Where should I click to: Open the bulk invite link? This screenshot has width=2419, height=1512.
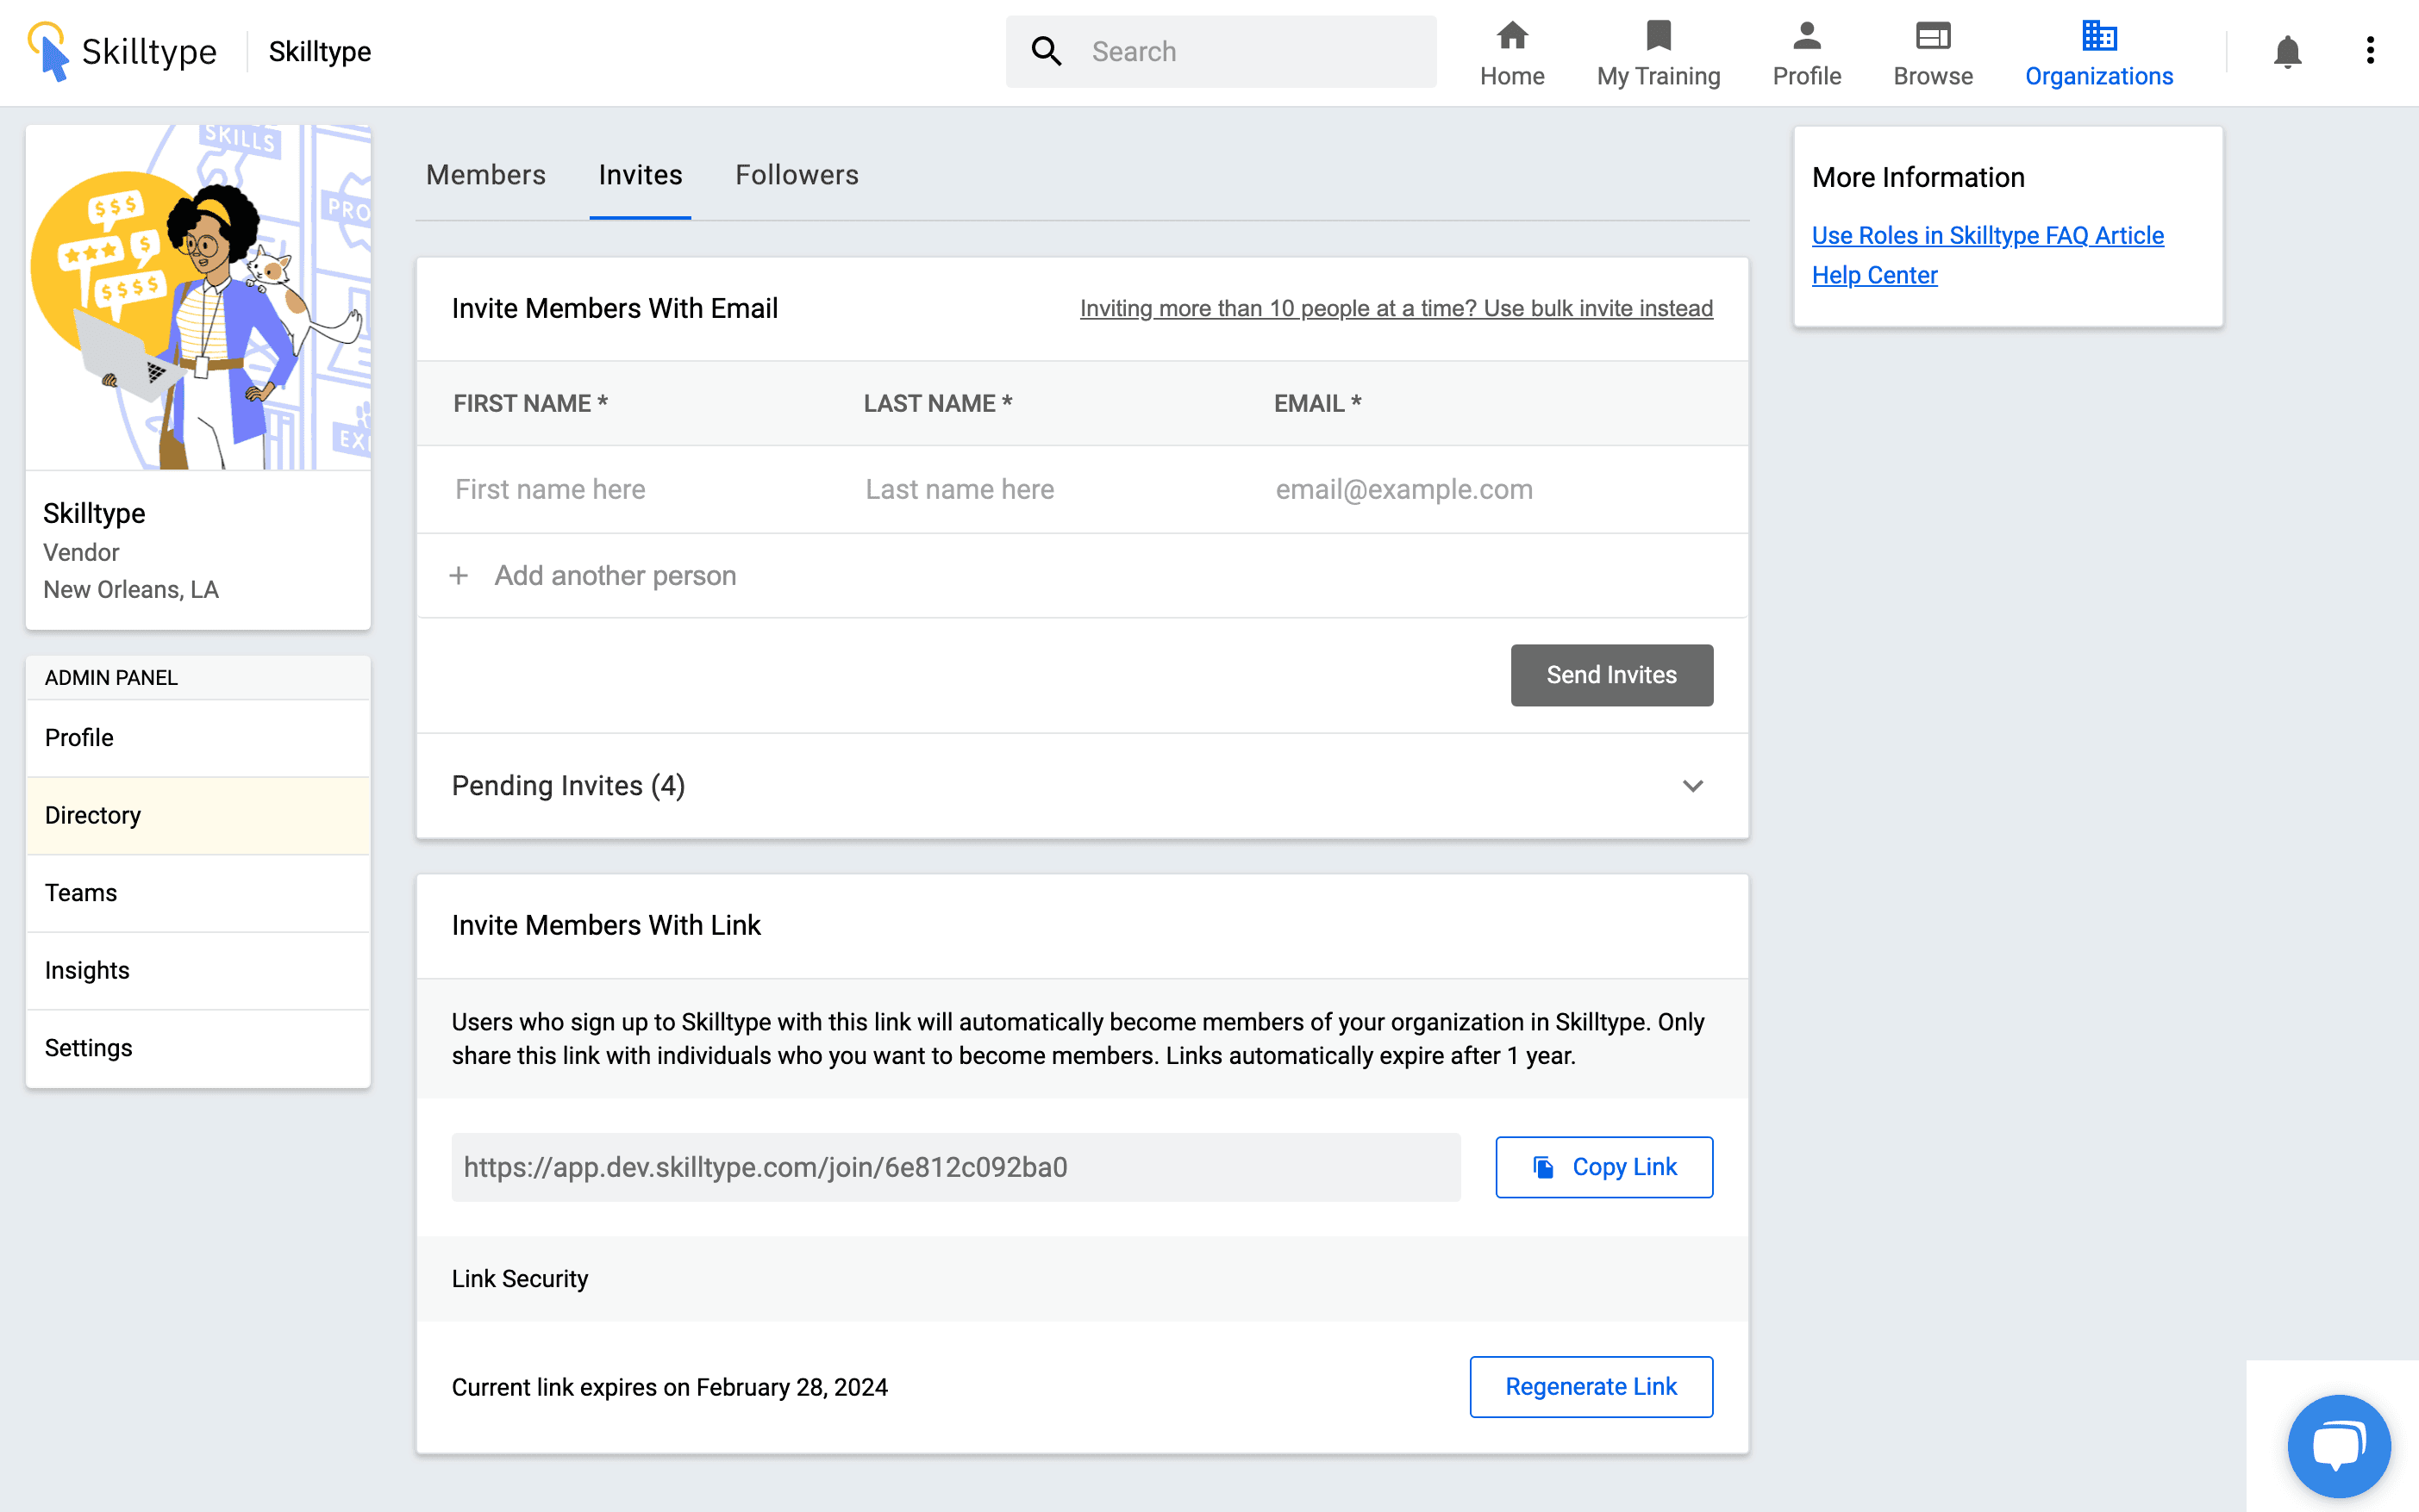click(x=1396, y=309)
